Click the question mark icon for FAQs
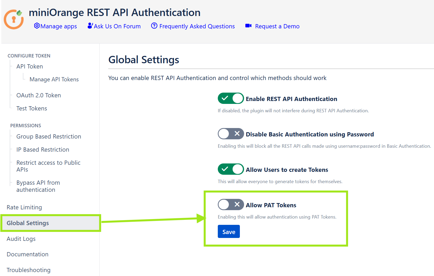 pyautogui.click(x=154, y=26)
